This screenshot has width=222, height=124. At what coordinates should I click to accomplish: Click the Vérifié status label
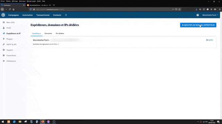210,40
